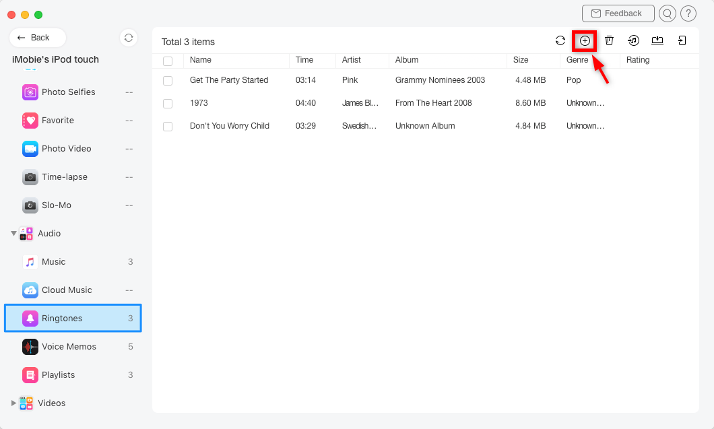Click sidebar refresh icon beside Back
Image resolution: width=714 pixels, height=429 pixels.
(129, 38)
